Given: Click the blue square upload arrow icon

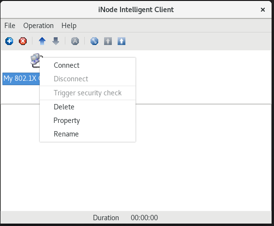Looking at the screenshot, I should pyautogui.click(x=122, y=42).
